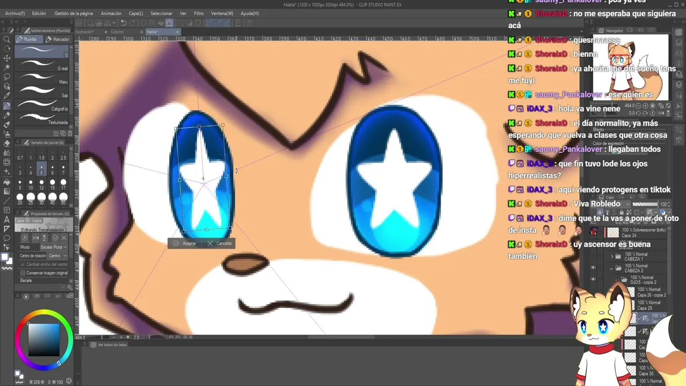Select the G real pen brush

click(x=42, y=64)
